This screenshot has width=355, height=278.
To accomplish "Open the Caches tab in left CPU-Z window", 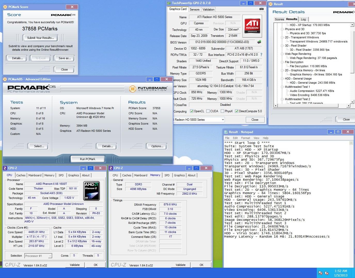I will click(21, 175).
